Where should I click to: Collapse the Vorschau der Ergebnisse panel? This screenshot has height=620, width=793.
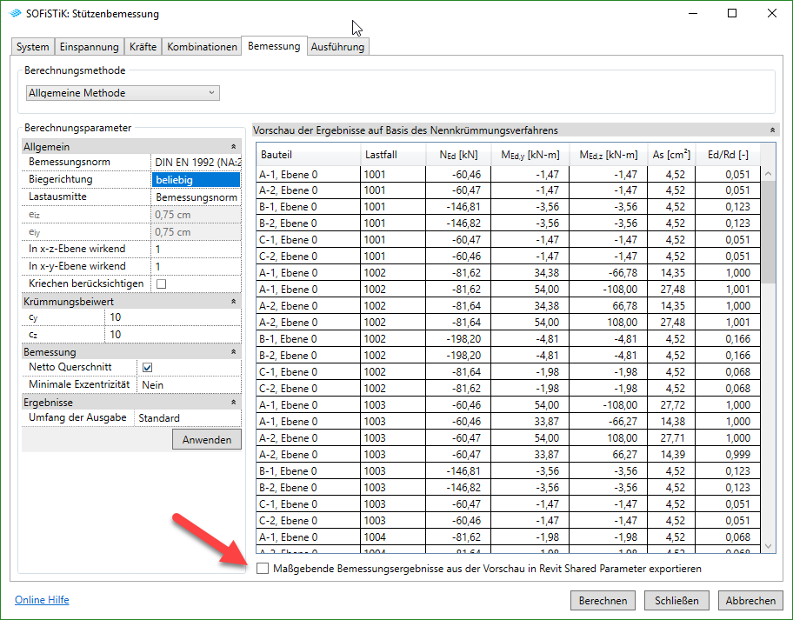coord(773,130)
